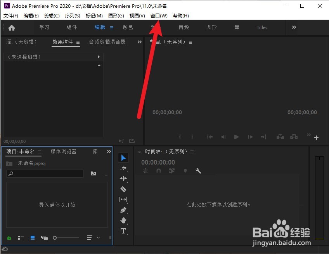Screen dimensions: 329x254
Task: Show more program monitor transport buttons
Action: 309,135
